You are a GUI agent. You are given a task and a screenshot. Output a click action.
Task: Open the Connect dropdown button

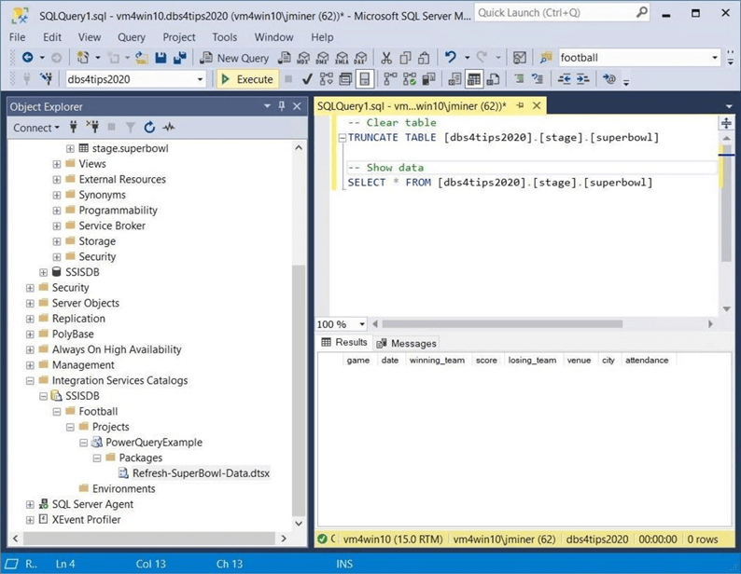(37, 128)
